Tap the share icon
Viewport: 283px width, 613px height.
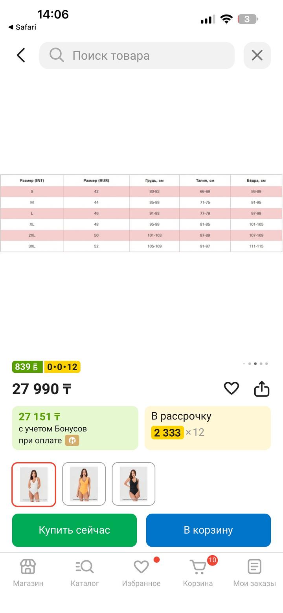[262, 389]
